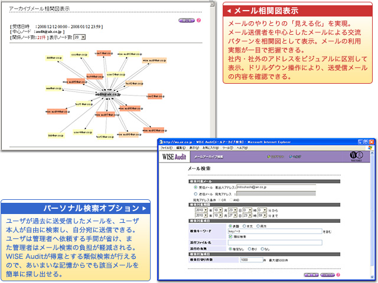The width and height of the screenshot is (378, 283).
Task: Open the end hour dropdown in the まで row
Action: (x=247, y=215)
